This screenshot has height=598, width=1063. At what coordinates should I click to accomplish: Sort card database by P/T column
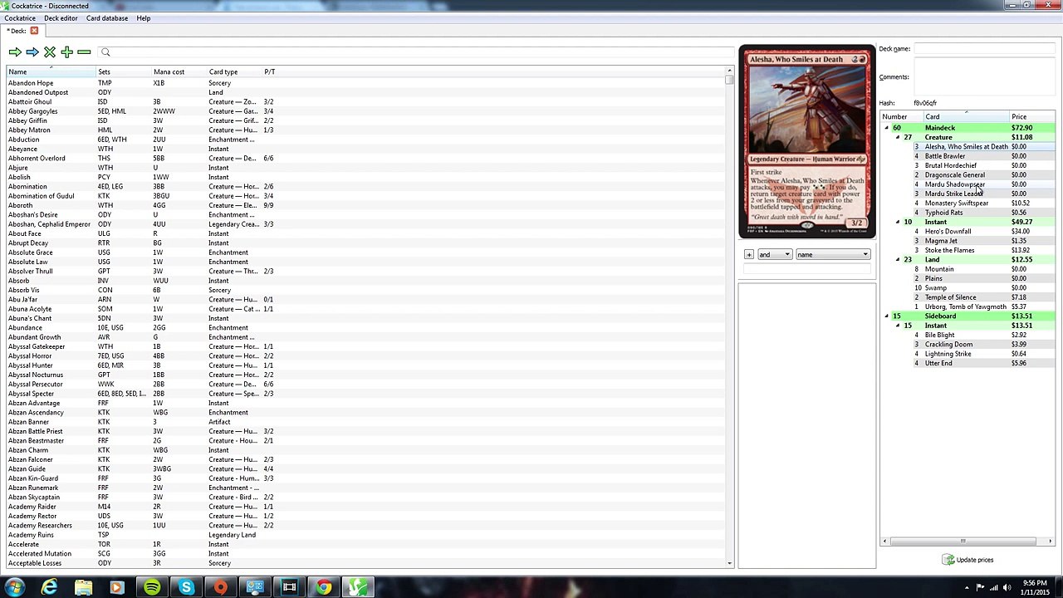[x=270, y=72]
